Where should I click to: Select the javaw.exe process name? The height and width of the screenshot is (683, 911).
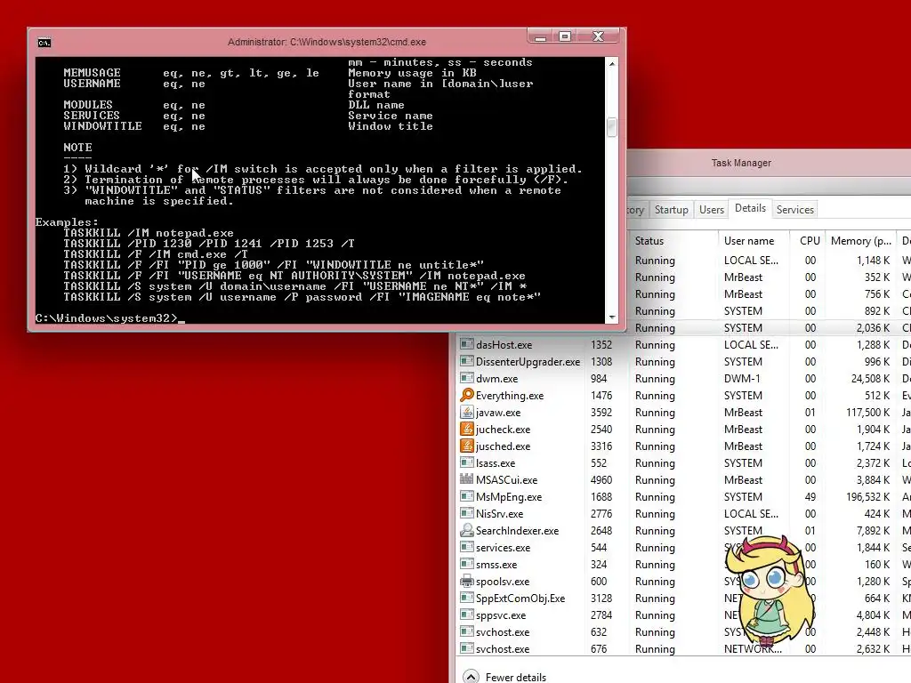click(498, 413)
